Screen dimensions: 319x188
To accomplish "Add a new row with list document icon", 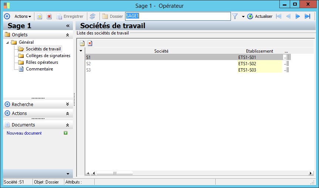I will point(82,43).
